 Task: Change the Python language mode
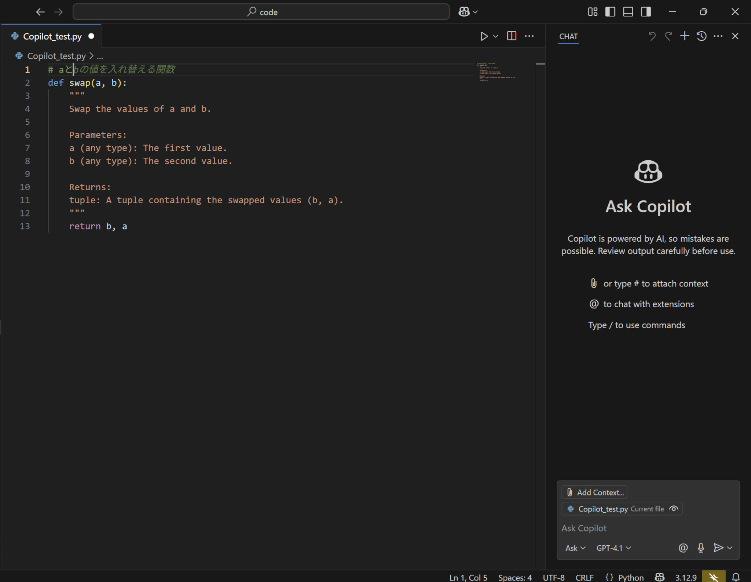[631, 577]
